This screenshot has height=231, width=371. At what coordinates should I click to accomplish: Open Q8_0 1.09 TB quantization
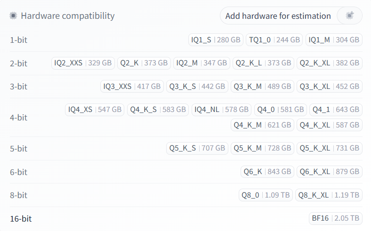pyautogui.click(x=266, y=195)
